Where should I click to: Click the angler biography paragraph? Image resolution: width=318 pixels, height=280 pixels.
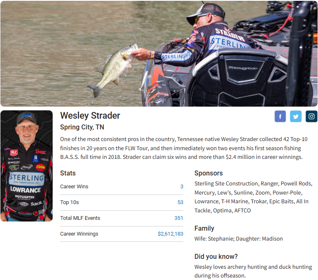point(184,148)
